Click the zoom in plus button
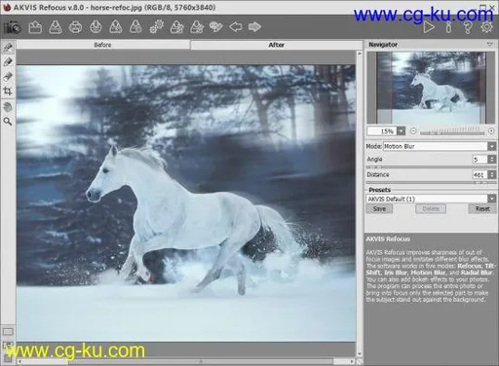The height and width of the screenshot is (366, 499). click(x=491, y=131)
